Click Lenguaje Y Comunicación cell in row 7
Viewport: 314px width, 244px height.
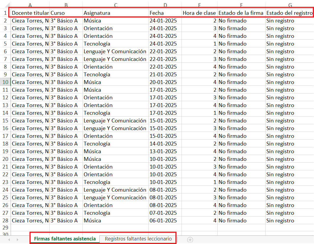(116, 59)
